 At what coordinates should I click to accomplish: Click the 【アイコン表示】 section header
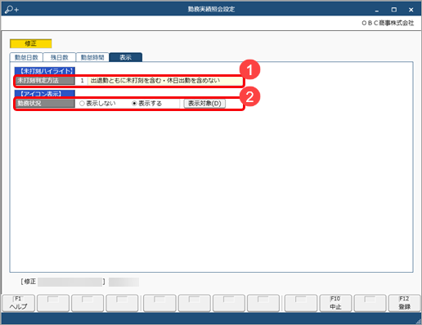point(45,94)
